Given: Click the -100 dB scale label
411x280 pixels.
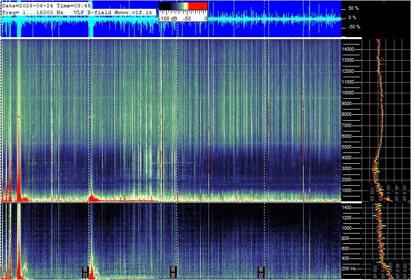Looking at the screenshot, I should coord(168,19).
